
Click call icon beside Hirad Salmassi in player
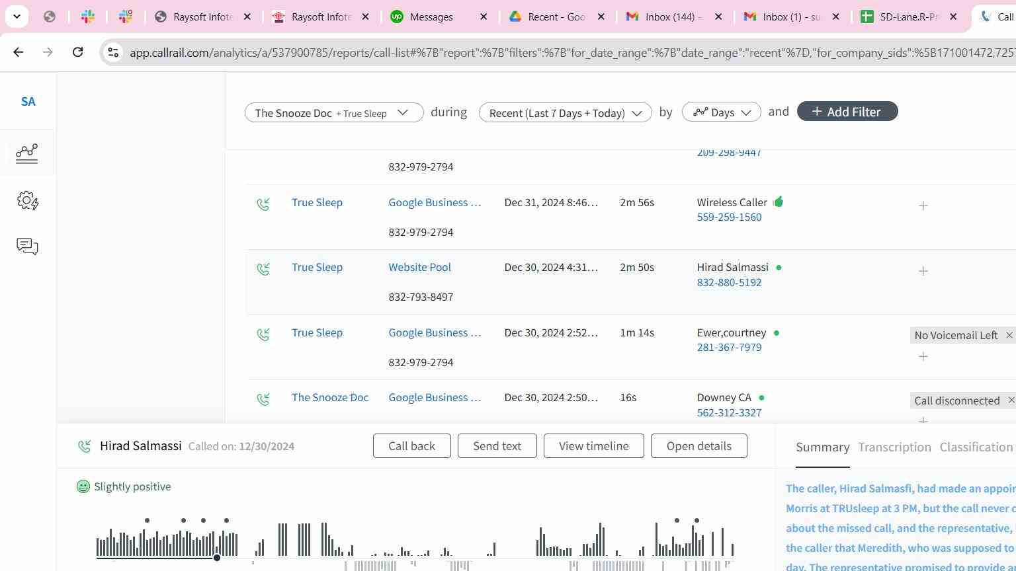click(x=84, y=447)
